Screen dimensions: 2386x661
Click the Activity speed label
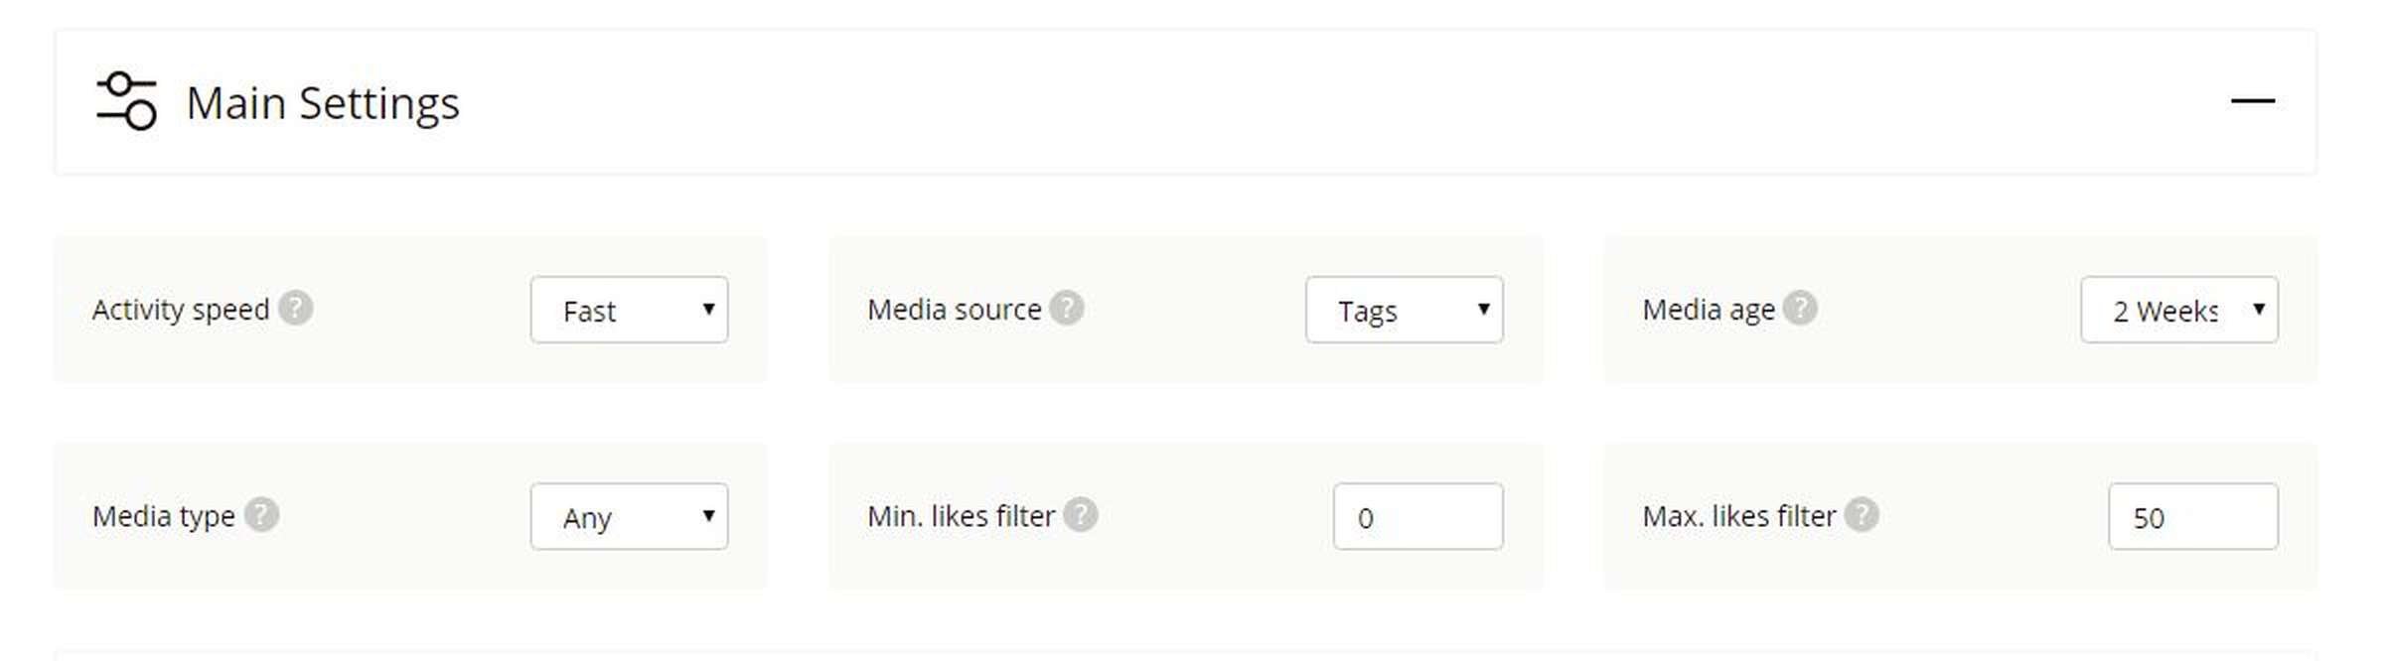(x=181, y=310)
